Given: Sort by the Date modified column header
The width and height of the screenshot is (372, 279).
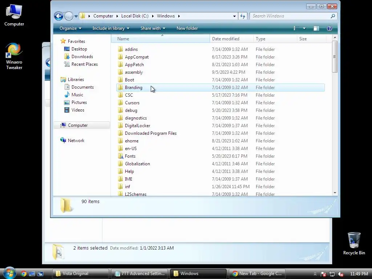Looking at the screenshot, I should [x=231, y=39].
